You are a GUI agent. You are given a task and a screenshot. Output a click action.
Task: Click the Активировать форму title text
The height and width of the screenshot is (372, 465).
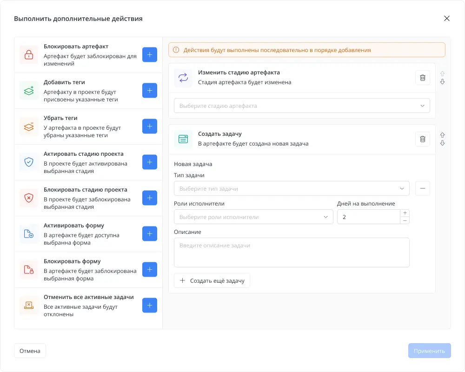pyautogui.click(x=74, y=226)
